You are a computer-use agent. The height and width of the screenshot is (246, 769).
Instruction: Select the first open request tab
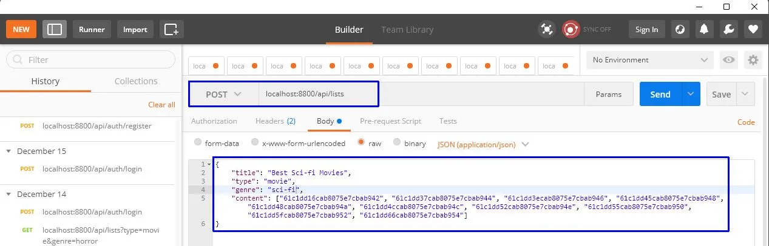point(207,66)
